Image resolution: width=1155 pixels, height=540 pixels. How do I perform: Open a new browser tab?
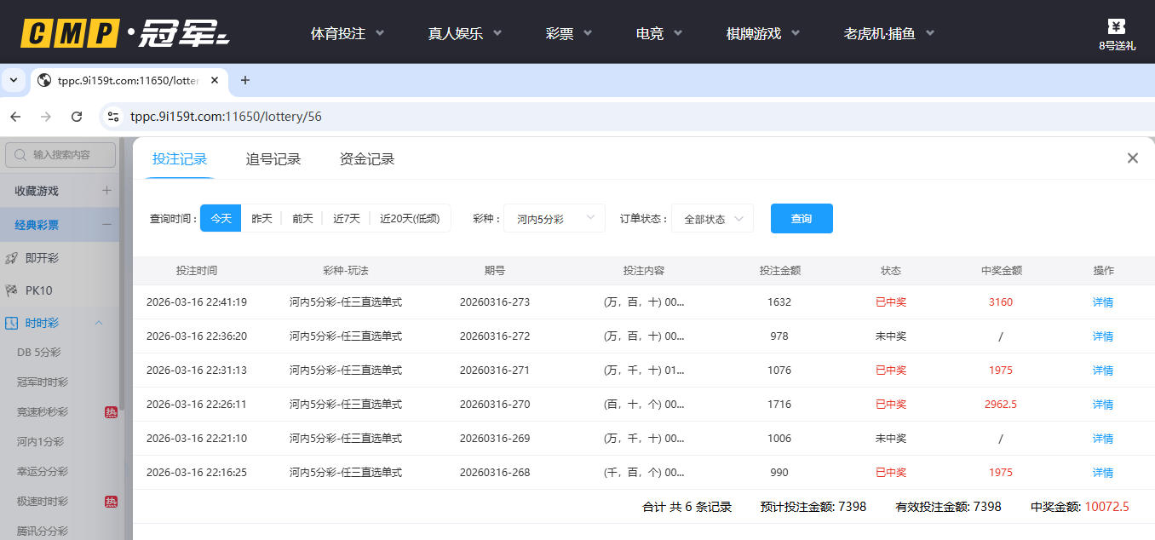pyautogui.click(x=245, y=80)
